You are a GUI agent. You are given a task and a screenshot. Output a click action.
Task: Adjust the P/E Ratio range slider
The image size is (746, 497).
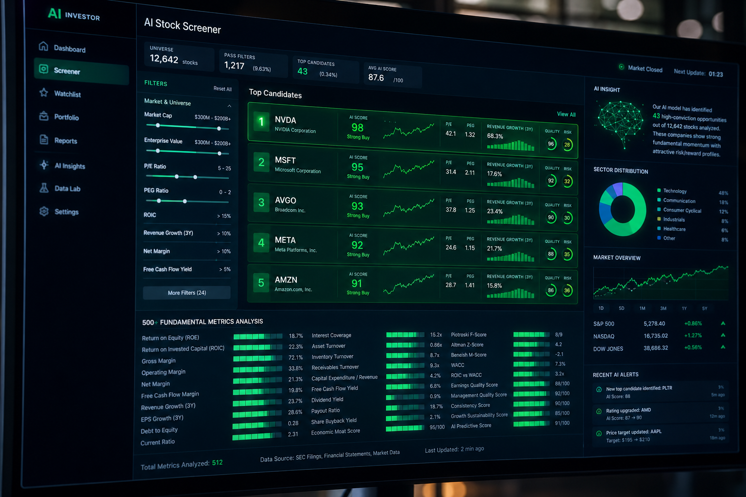pos(186,177)
